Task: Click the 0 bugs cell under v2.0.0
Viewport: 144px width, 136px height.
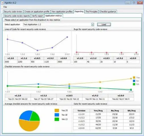Action: pyautogui.click(x=133, y=62)
